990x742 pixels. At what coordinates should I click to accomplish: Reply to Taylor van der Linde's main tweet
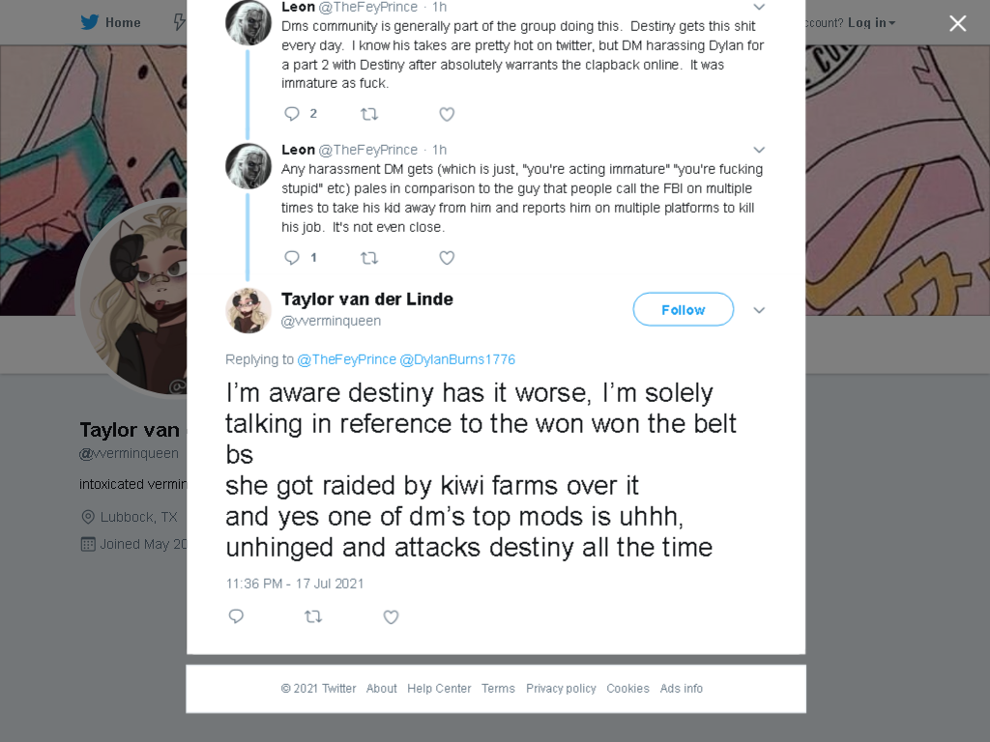pos(236,616)
